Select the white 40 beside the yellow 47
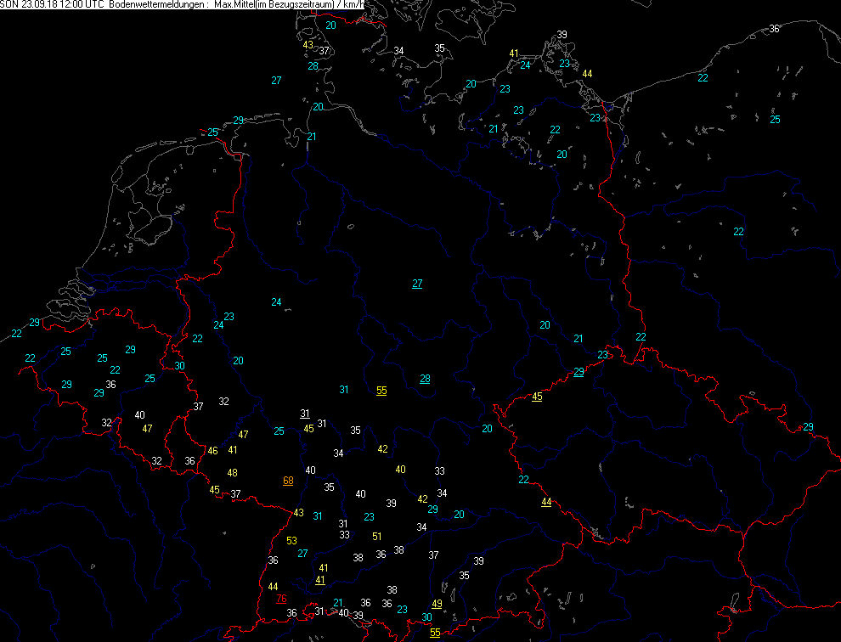Screen dimensions: 841x642 tap(139, 415)
